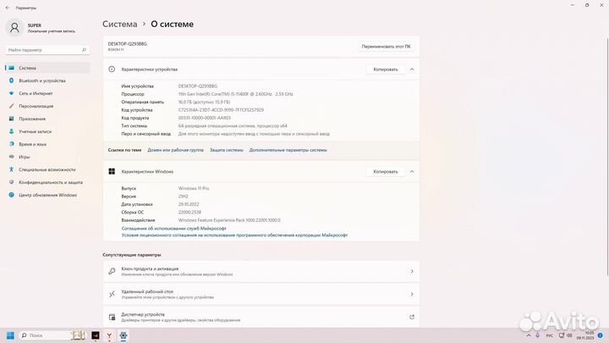Open 'Сеть и Интернет' section
The image size is (609, 343).
(47, 93)
